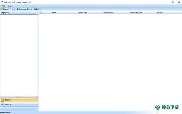Screen dimensions: 182x114
Task: Click the SysTools app icon in title bar
Action: tap(2, 2)
